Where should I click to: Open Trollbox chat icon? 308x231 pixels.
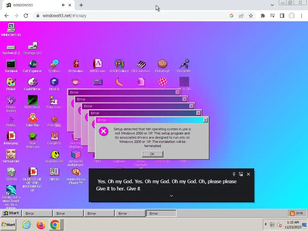(54, 66)
